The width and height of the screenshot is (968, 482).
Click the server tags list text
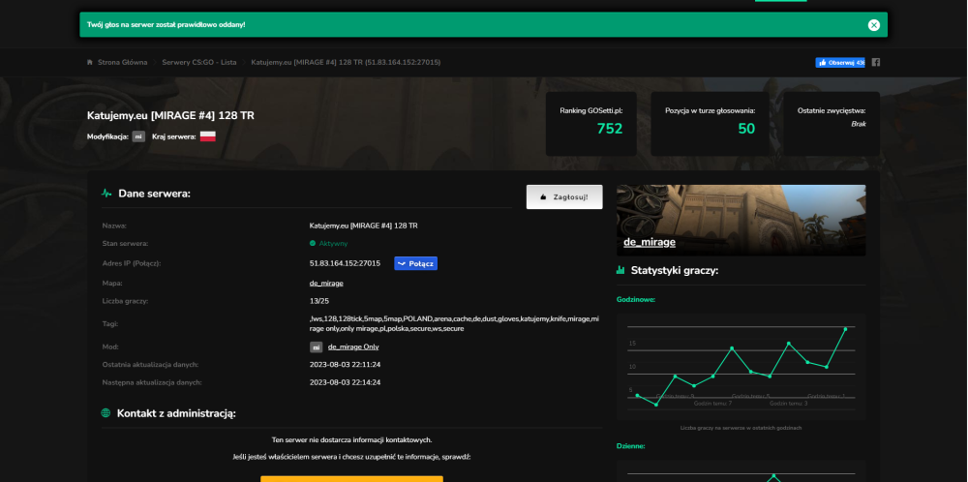tap(454, 323)
